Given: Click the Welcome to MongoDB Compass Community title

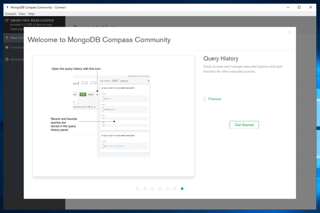Looking at the screenshot, I should point(99,40).
